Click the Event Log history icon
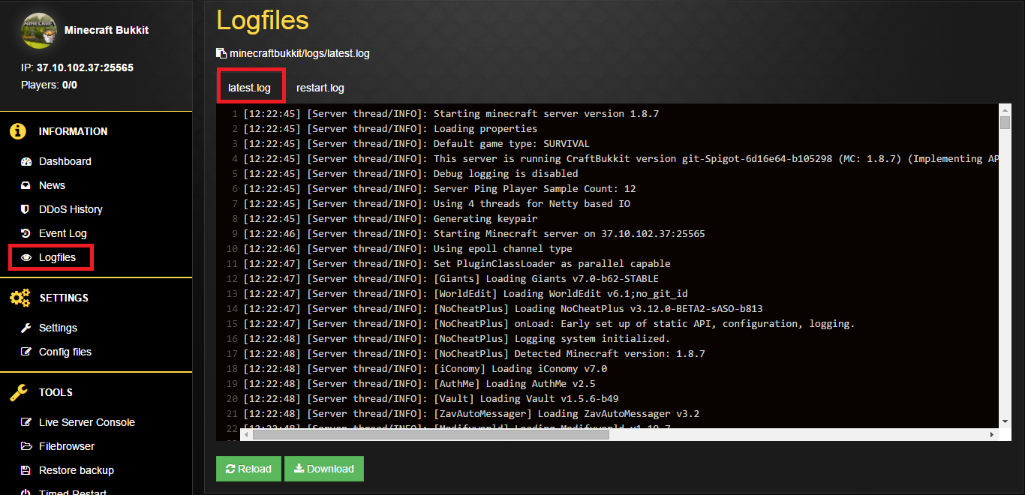The height and width of the screenshot is (495, 1025). pos(26,233)
